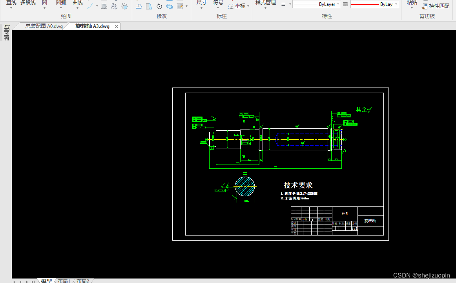Switch to the 旋转轴 A3.dwg tab
Image resolution: width=456 pixels, height=283 pixels.
(92, 26)
